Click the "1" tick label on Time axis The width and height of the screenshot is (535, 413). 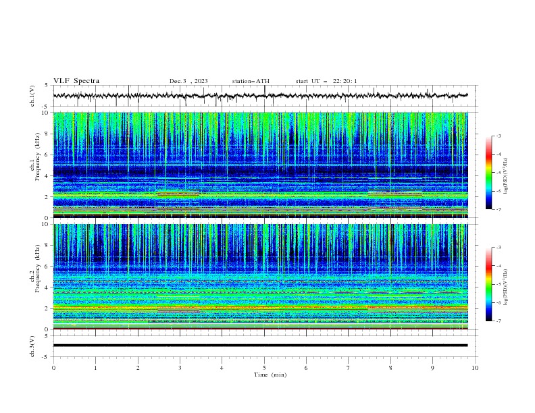coord(95,368)
